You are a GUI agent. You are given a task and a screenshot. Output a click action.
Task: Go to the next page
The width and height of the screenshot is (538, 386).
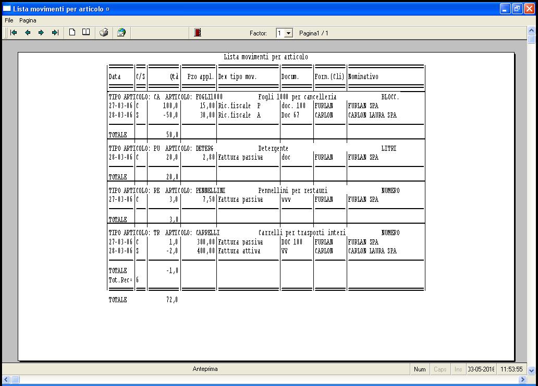pyautogui.click(x=41, y=33)
